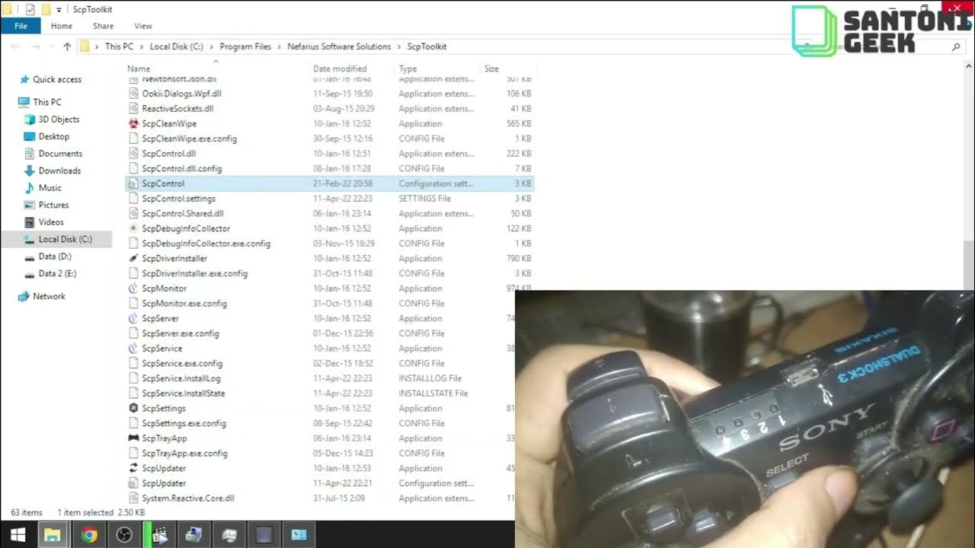The width and height of the screenshot is (975, 548).
Task: Select Local Disk (C:) in navigation pane
Action: point(65,239)
